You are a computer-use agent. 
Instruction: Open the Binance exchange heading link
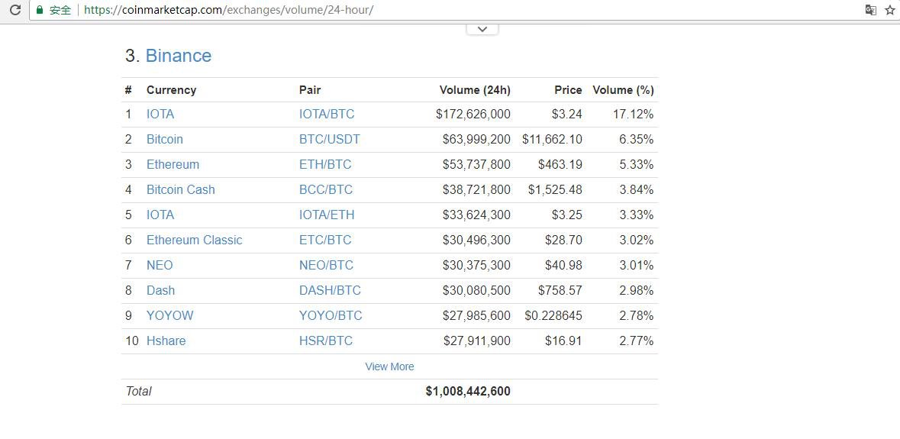[179, 56]
